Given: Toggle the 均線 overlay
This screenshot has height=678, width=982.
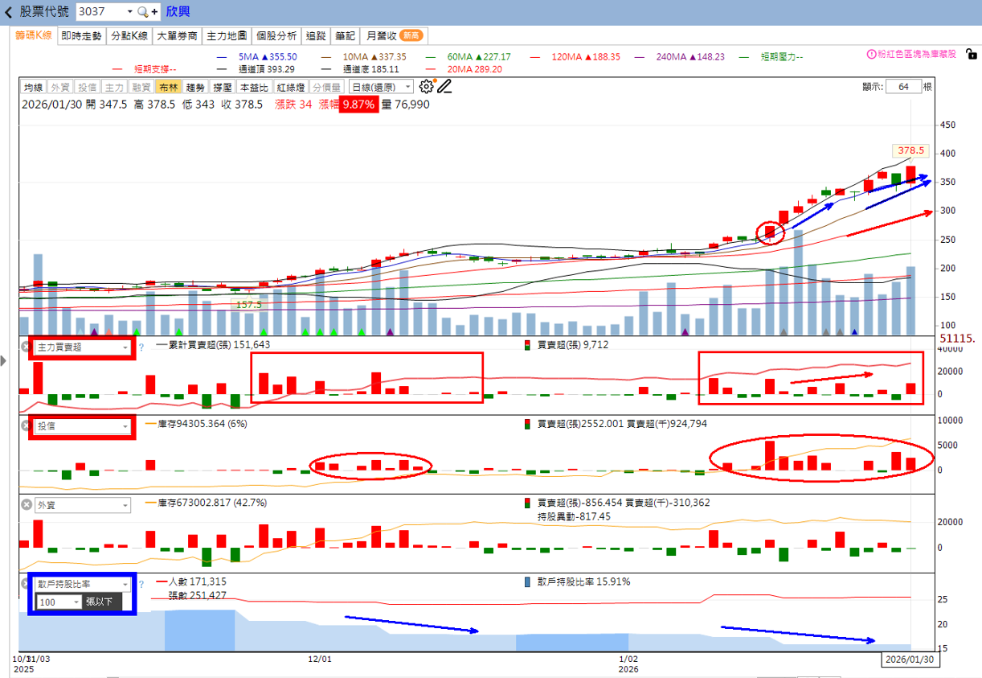Looking at the screenshot, I should pyautogui.click(x=33, y=87).
